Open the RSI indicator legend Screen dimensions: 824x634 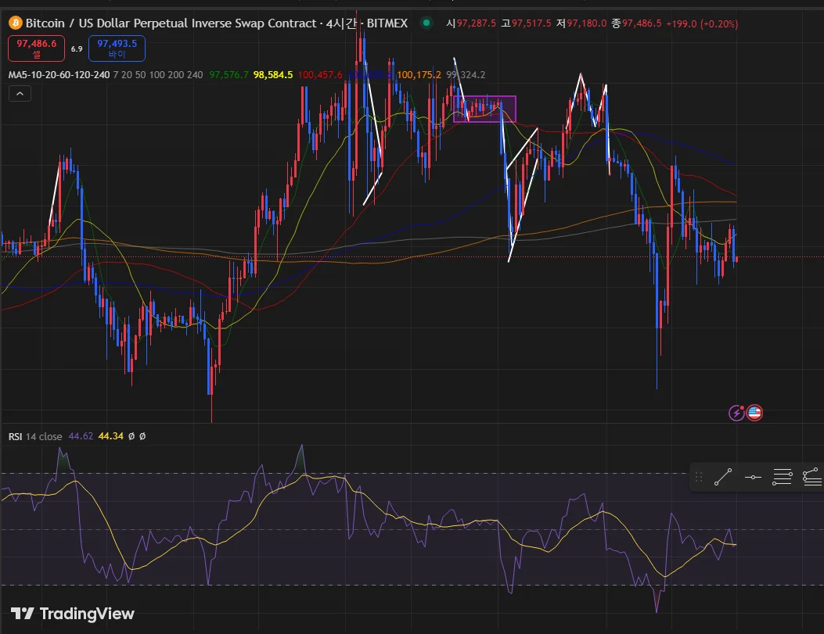point(16,436)
